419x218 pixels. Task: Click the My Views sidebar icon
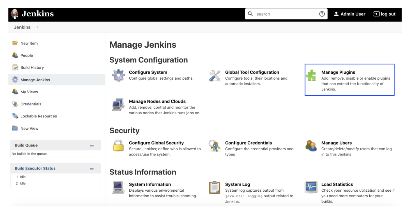[15, 92]
